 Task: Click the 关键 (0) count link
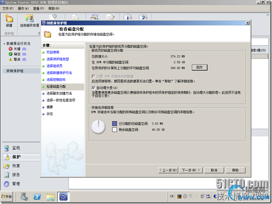pos(24,49)
